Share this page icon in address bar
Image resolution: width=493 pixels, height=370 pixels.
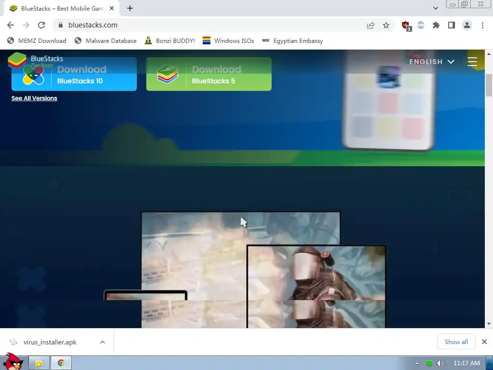pyautogui.click(x=371, y=25)
